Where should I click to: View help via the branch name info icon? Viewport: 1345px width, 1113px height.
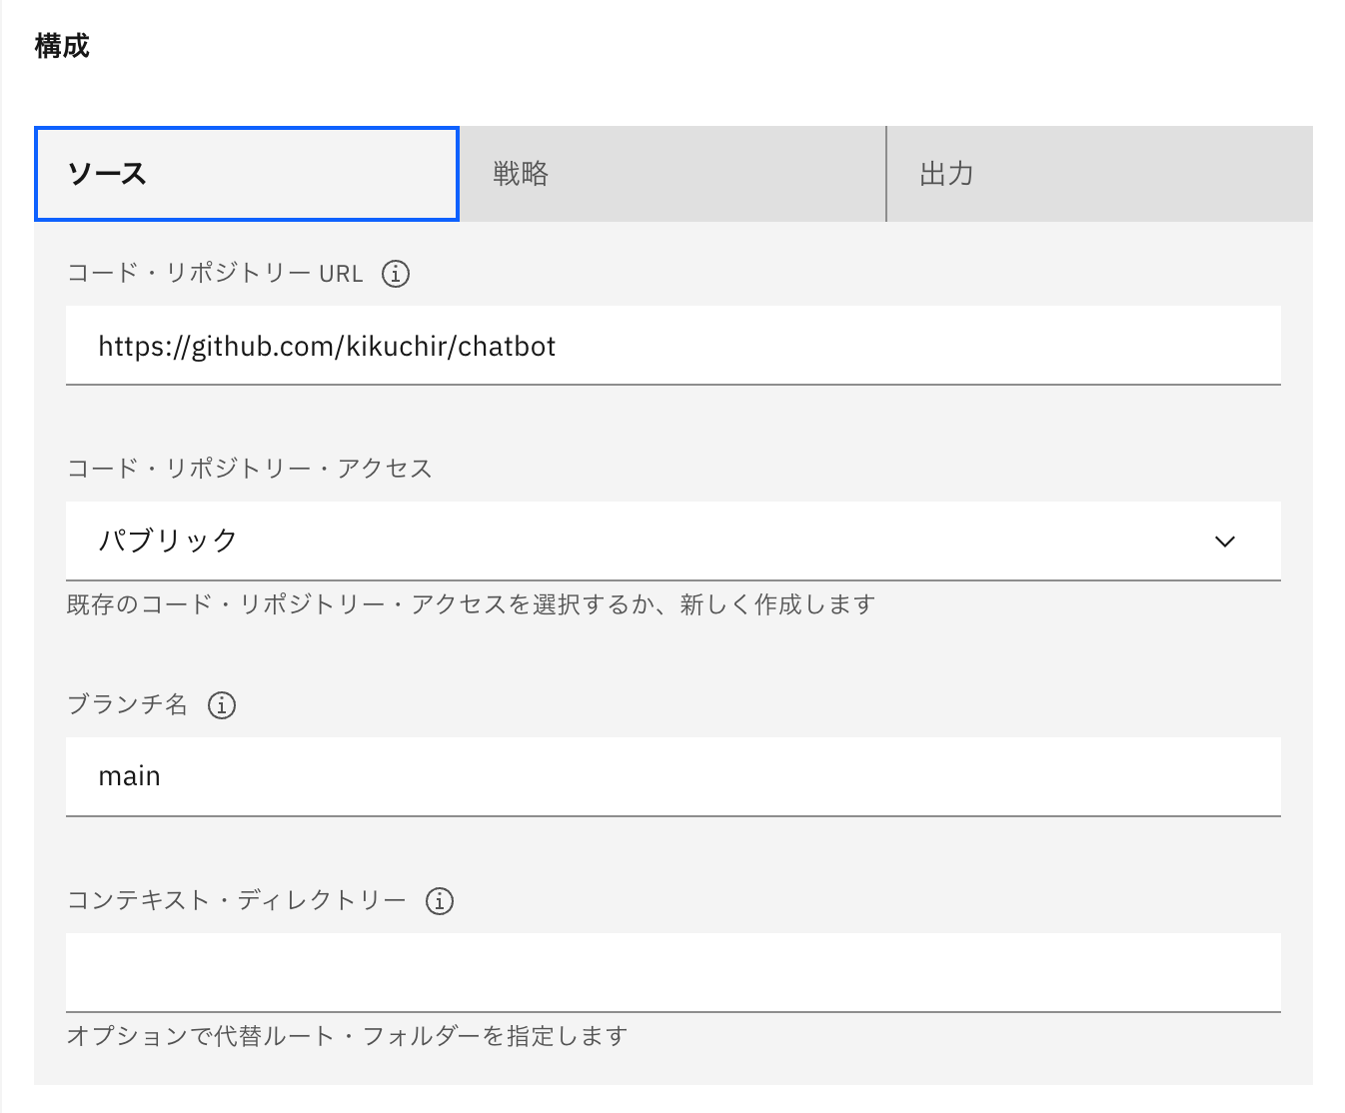222,705
